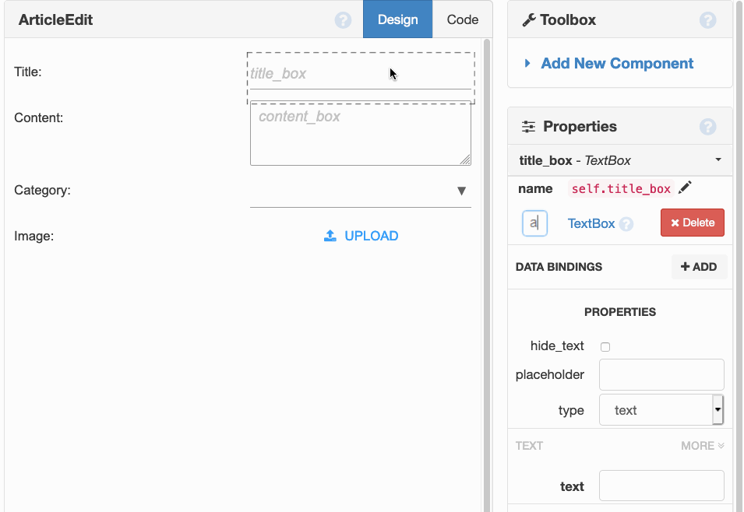The height and width of the screenshot is (512, 744).
Task: Select the content_box text area
Action: tap(361, 133)
